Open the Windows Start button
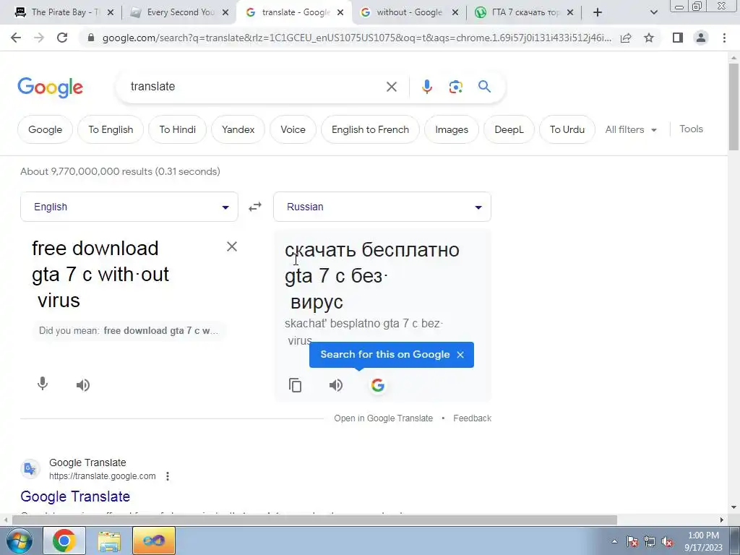Viewport: 740px width, 555px height. point(20,541)
